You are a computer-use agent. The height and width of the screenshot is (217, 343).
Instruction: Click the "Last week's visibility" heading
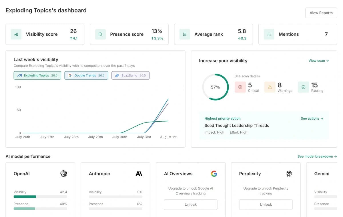pyautogui.click(x=36, y=60)
